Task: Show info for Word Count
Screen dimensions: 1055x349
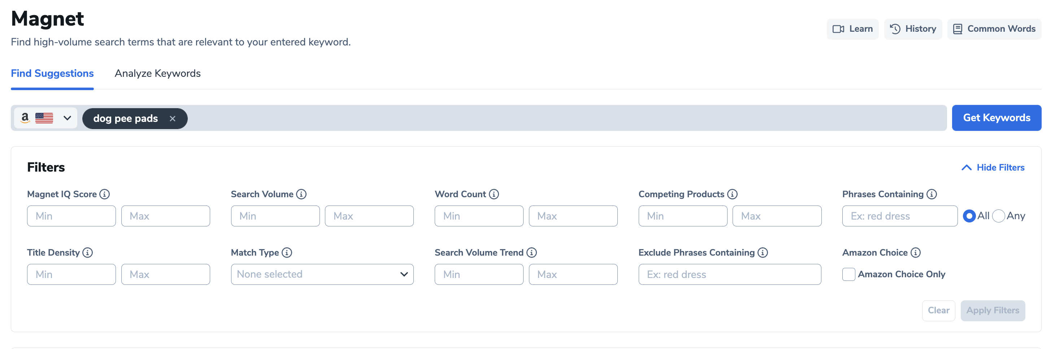Action: pyautogui.click(x=494, y=194)
